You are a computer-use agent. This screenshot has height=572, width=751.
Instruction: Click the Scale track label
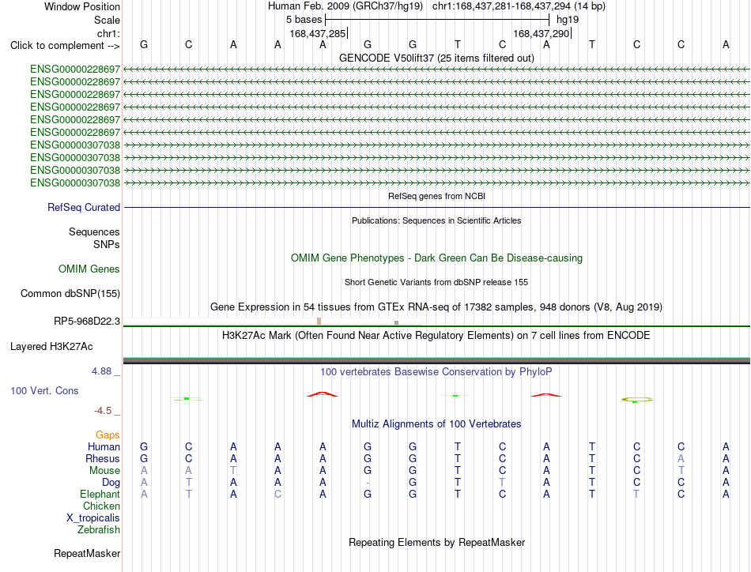[107, 20]
